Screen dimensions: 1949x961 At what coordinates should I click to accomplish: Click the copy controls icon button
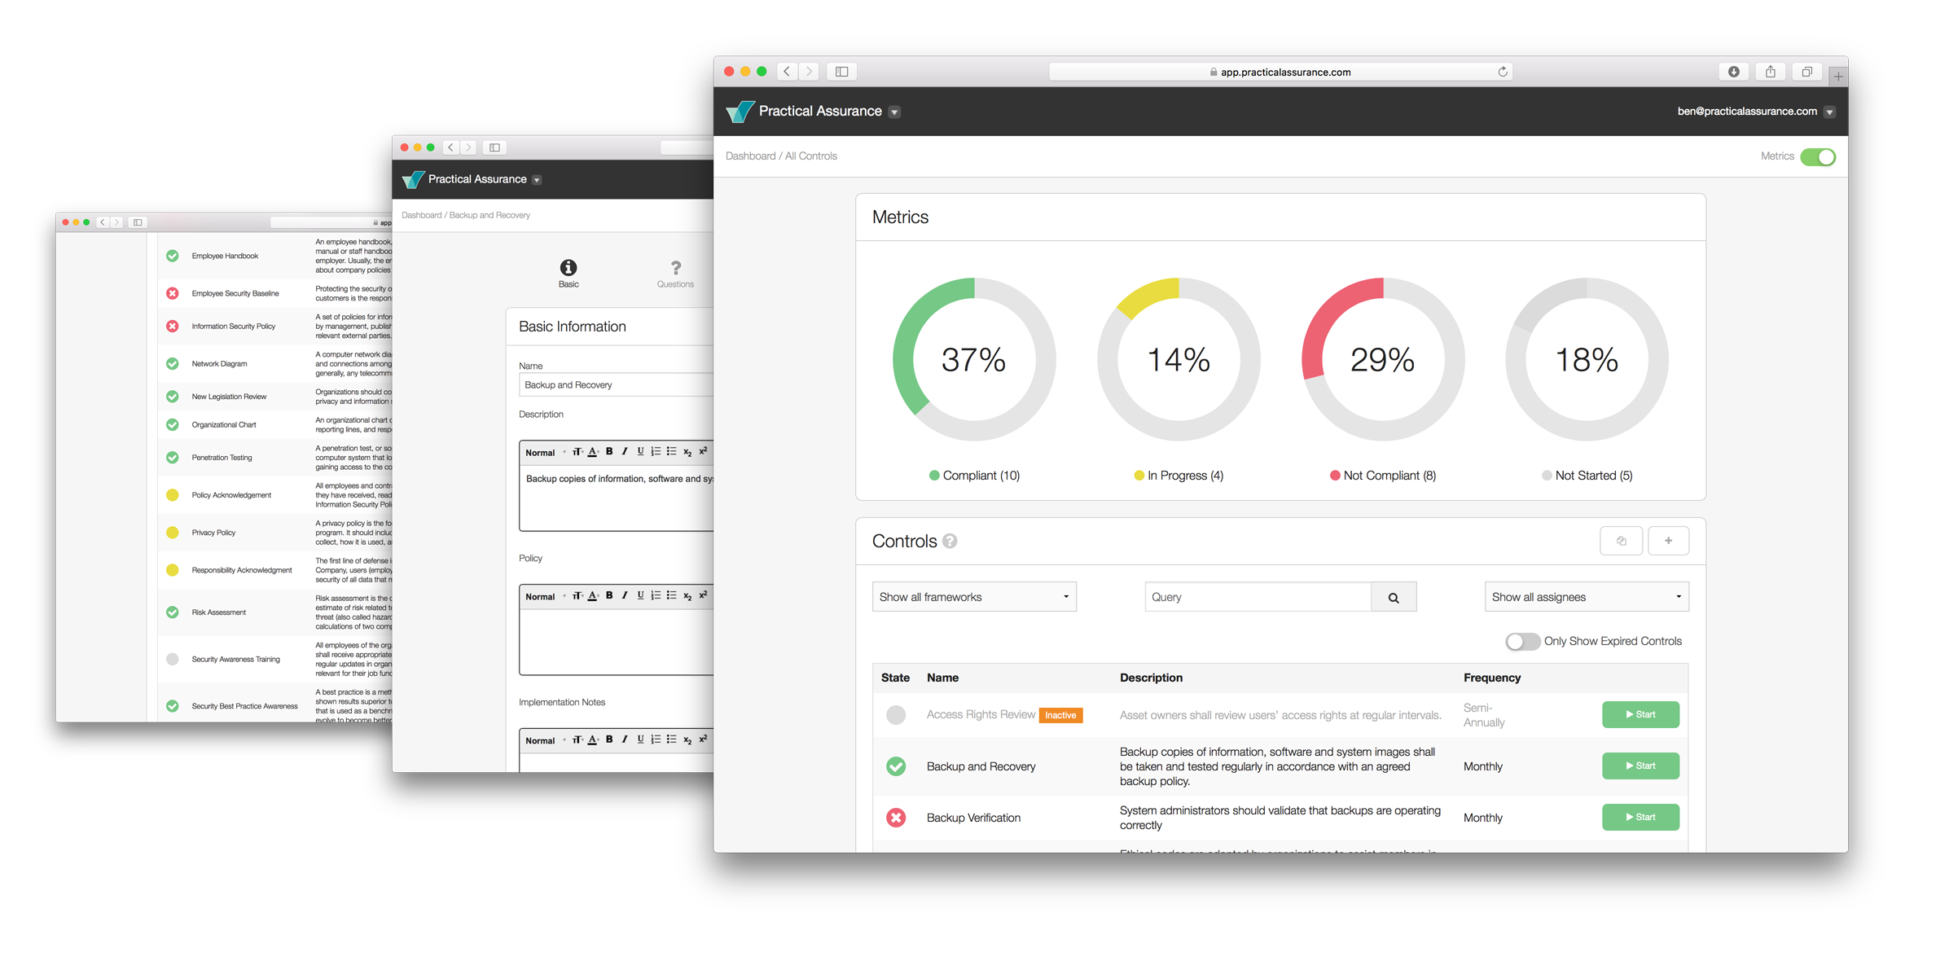coord(1621,541)
